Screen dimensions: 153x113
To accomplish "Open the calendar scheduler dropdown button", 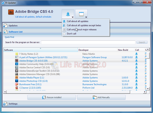I will click(81, 14).
